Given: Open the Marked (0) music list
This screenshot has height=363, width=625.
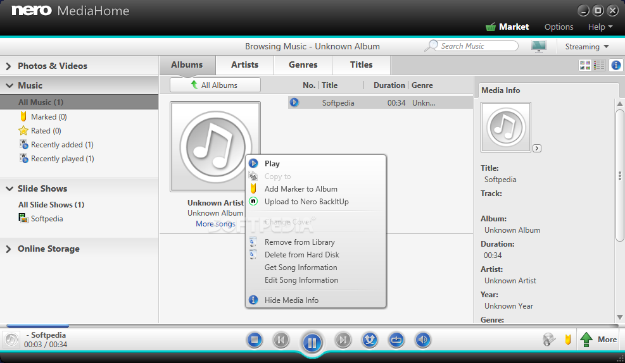Looking at the screenshot, I should tap(44, 116).
